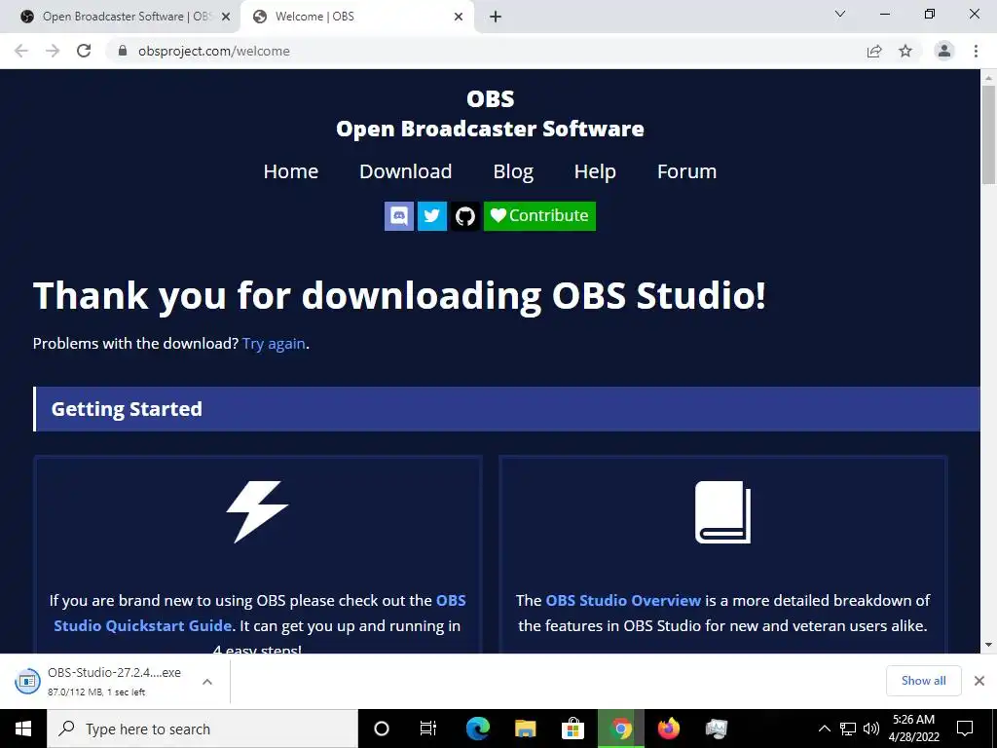
Task: Open the OBS Studio Overview link
Action: tap(623, 600)
